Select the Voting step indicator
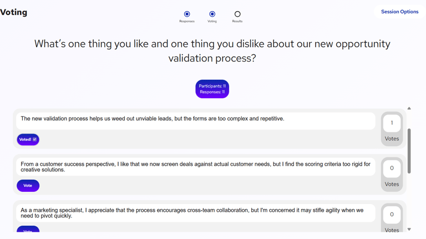This screenshot has width=426, height=239. point(212,14)
